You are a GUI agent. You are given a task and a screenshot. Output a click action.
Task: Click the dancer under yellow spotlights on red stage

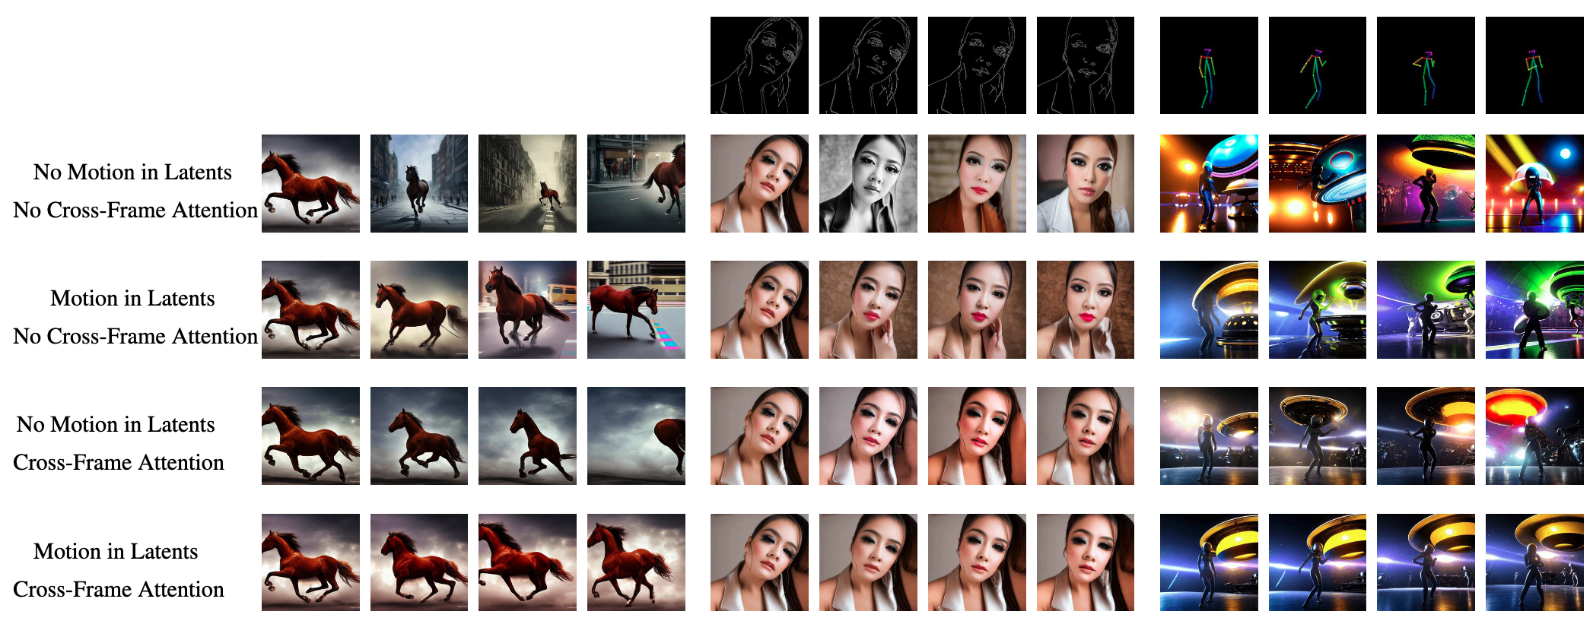point(1534,183)
